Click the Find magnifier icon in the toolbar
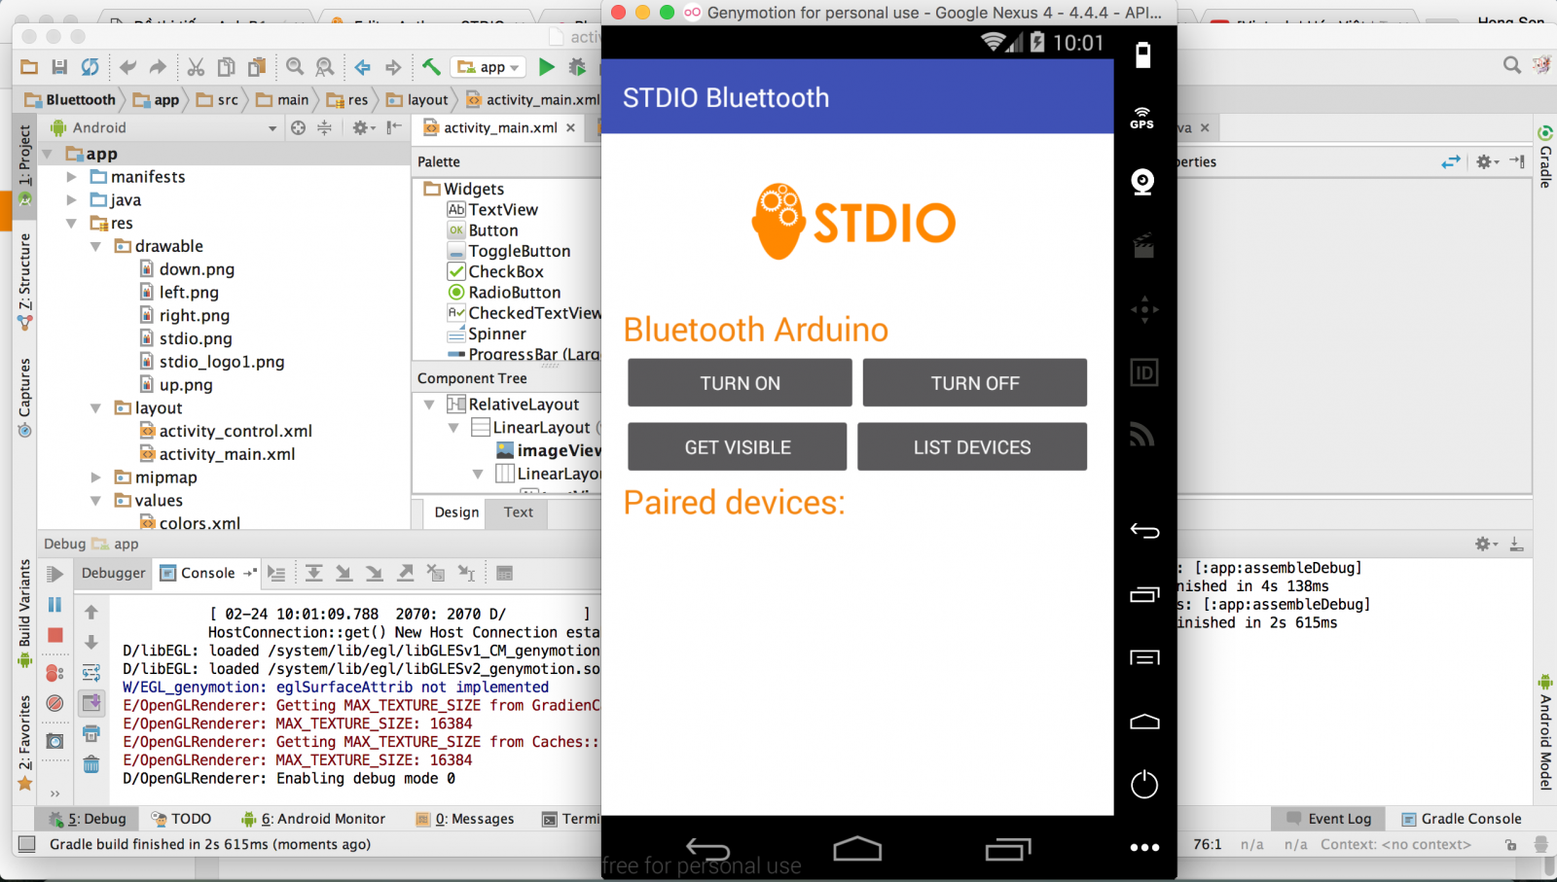 pos(295,67)
